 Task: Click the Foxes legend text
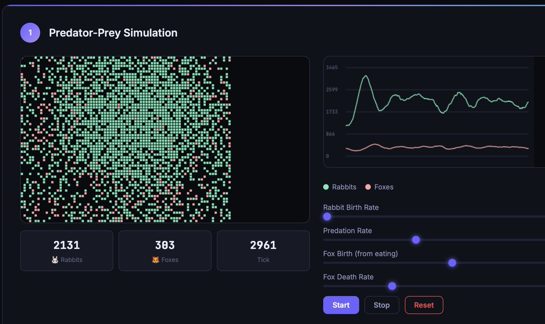point(384,187)
